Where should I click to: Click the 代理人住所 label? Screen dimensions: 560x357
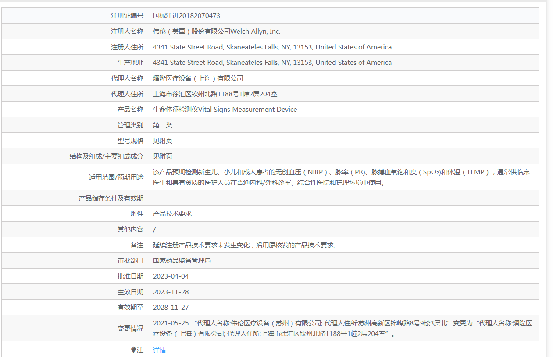127,94
